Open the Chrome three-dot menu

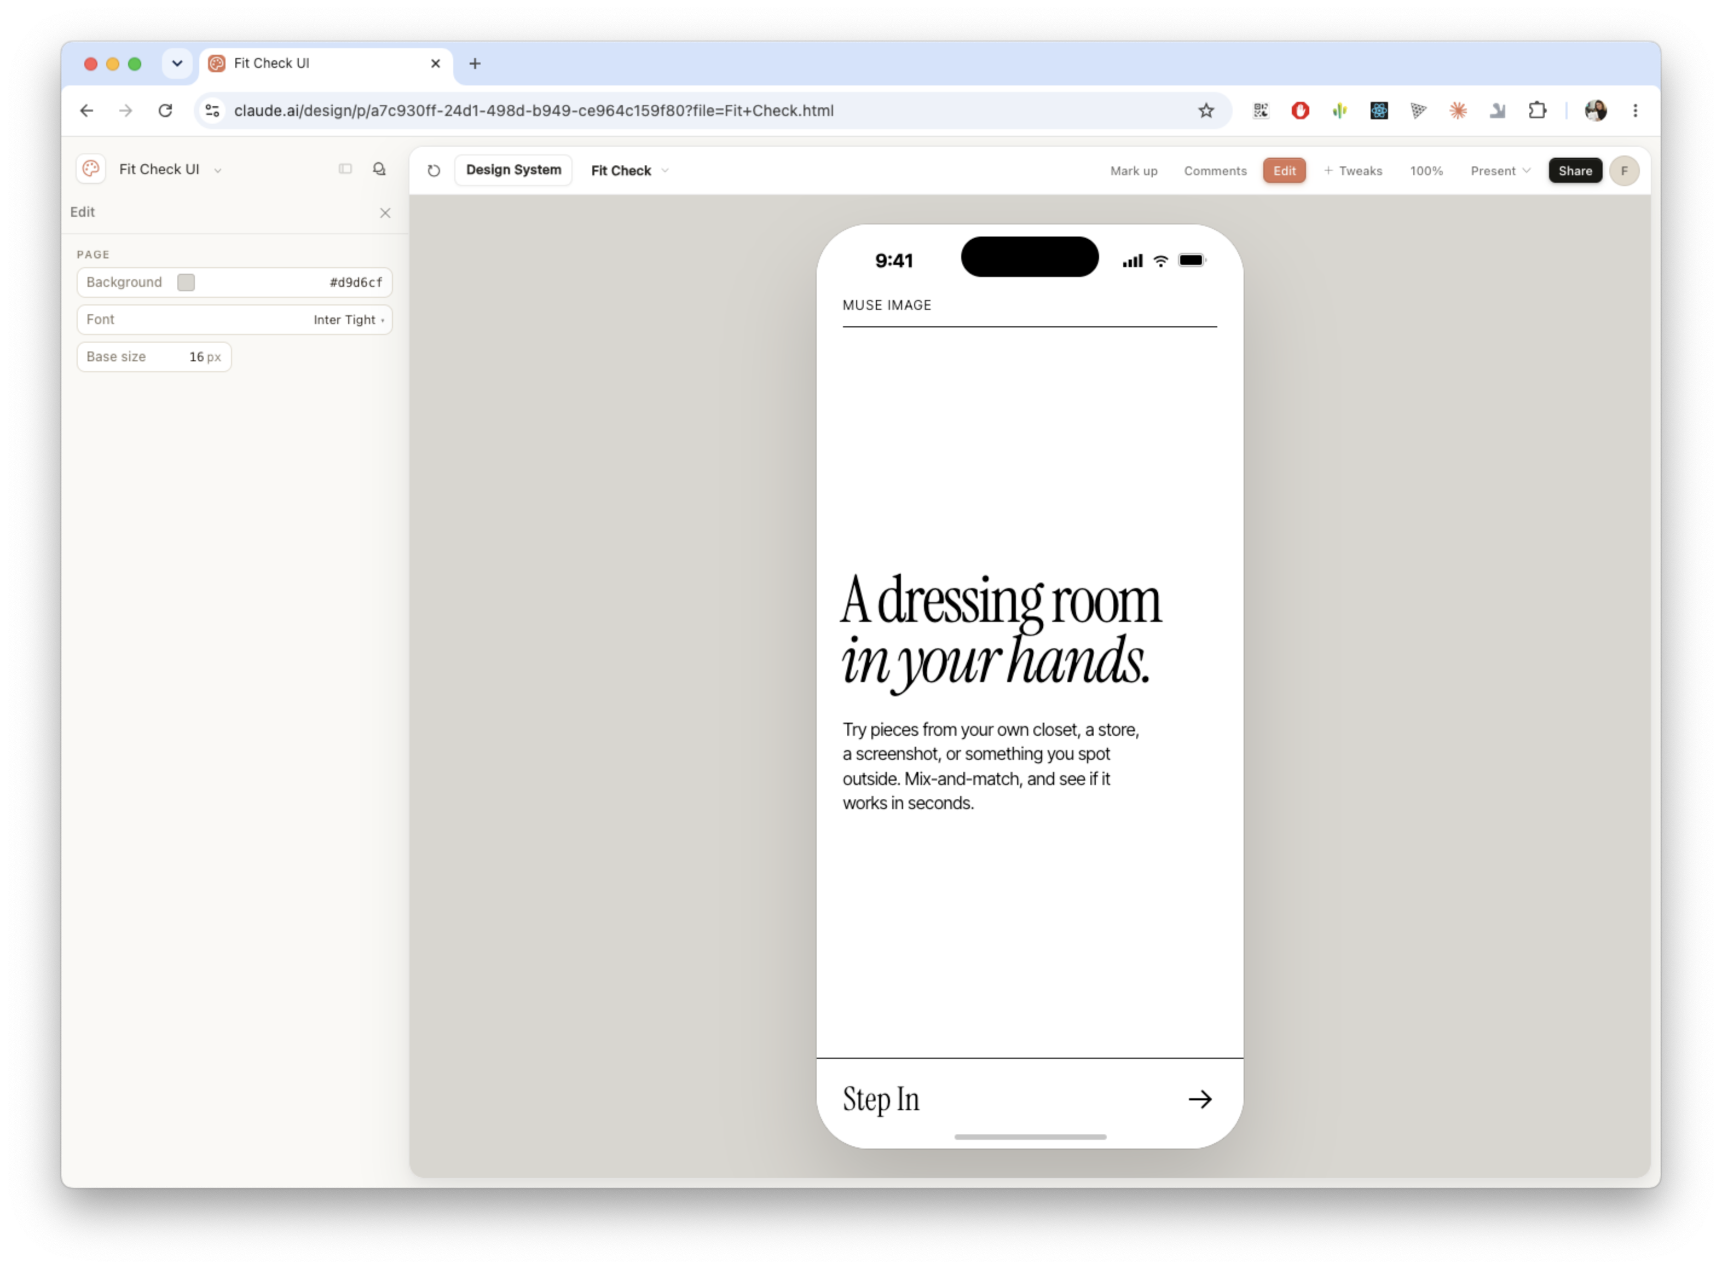click(1635, 111)
